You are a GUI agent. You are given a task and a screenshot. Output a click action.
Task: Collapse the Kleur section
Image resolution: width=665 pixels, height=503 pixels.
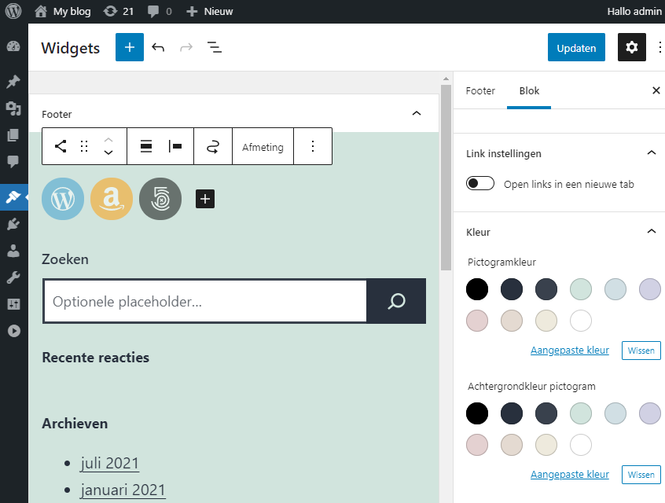[x=652, y=231]
